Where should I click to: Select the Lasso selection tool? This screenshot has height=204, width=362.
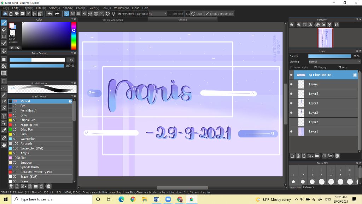[x=4, y=88]
